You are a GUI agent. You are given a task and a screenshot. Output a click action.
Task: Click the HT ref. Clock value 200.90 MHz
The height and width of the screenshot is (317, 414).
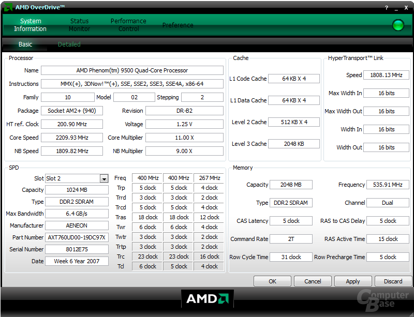pyautogui.click(x=72, y=124)
